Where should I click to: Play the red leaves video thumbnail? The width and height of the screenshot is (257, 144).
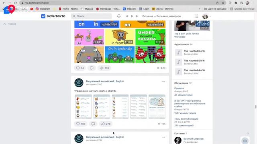151,54
